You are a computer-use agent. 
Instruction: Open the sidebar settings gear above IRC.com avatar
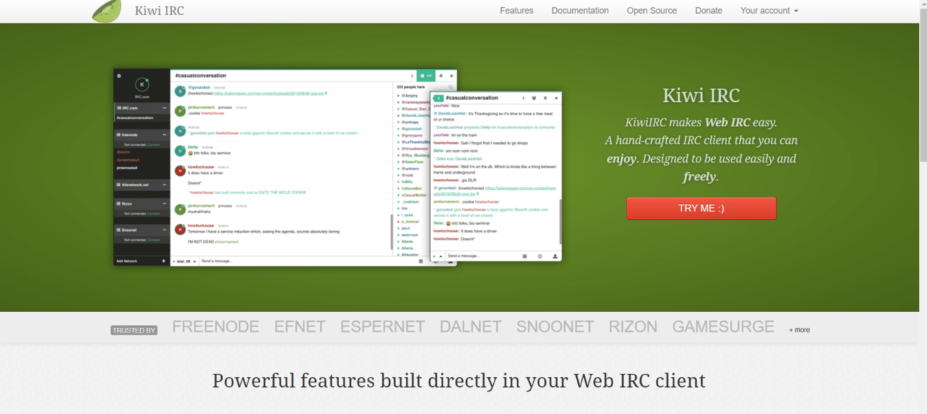pyautogui.click(x=119, y=76)
